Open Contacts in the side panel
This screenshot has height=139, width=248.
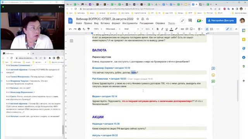244,58
